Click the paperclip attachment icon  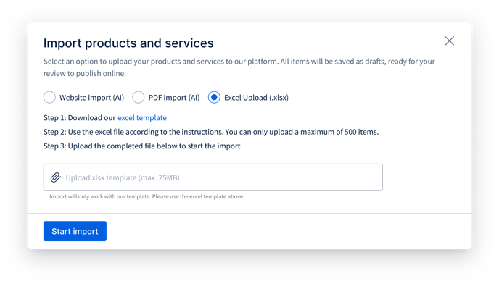(56, 177)
